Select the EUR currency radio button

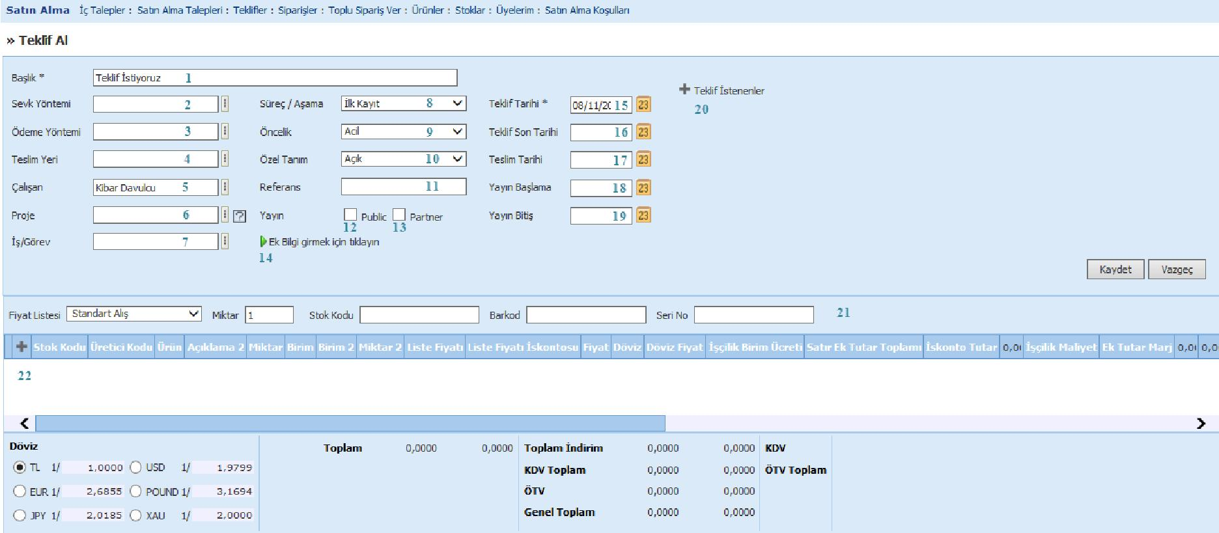click(x=20, y=491)
